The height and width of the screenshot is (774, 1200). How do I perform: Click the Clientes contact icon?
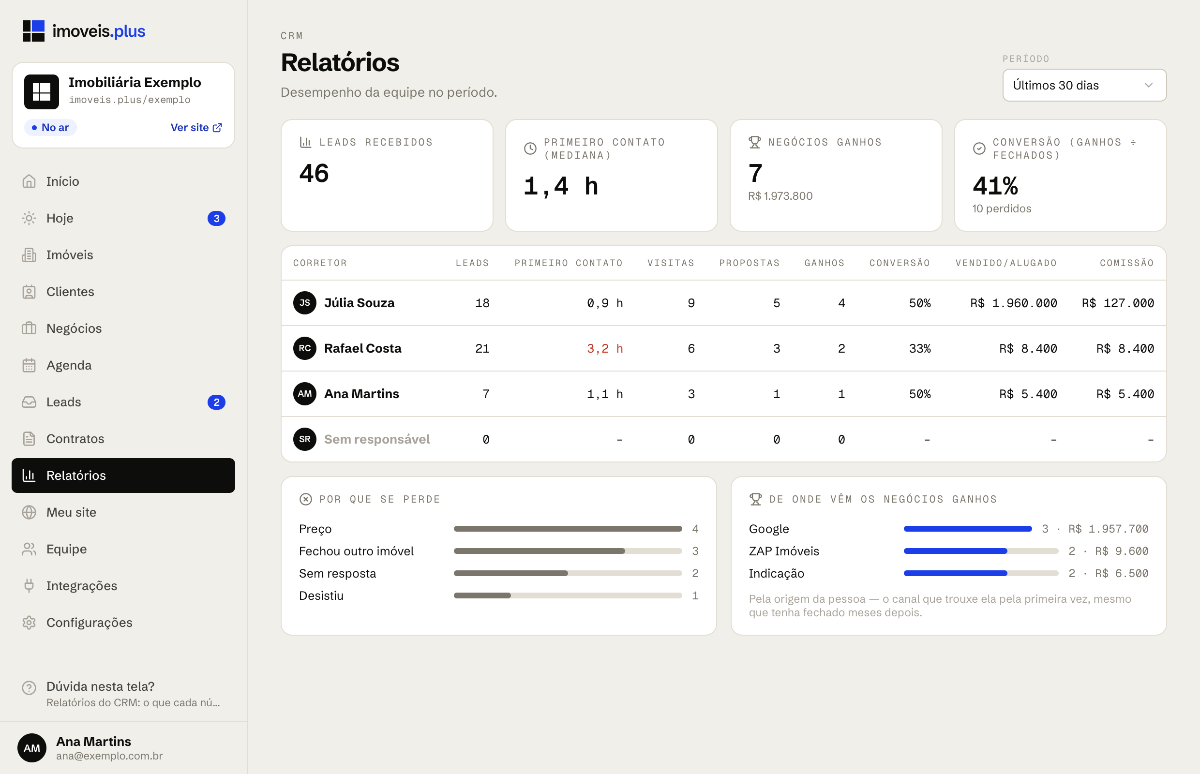(29, 292)
